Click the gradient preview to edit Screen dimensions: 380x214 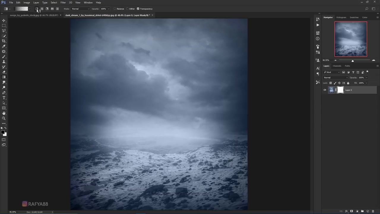[x=21, y=9]
